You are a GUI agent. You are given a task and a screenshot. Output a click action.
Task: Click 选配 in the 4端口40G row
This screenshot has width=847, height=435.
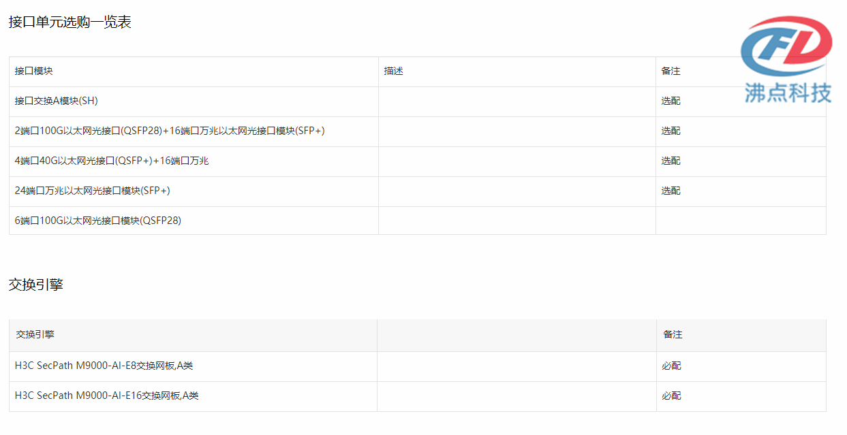[671, 161]
